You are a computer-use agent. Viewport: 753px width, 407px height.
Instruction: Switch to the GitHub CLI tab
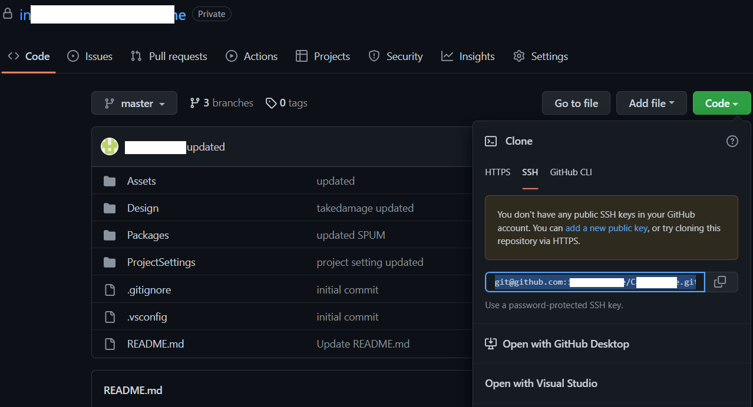pyautogui.click(x=571, y=172)
